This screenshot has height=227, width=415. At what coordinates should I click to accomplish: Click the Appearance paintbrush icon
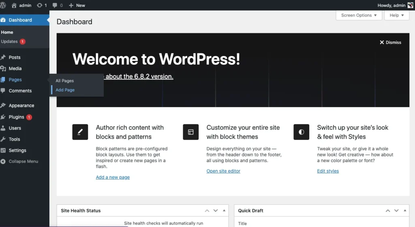coord(3,105)
